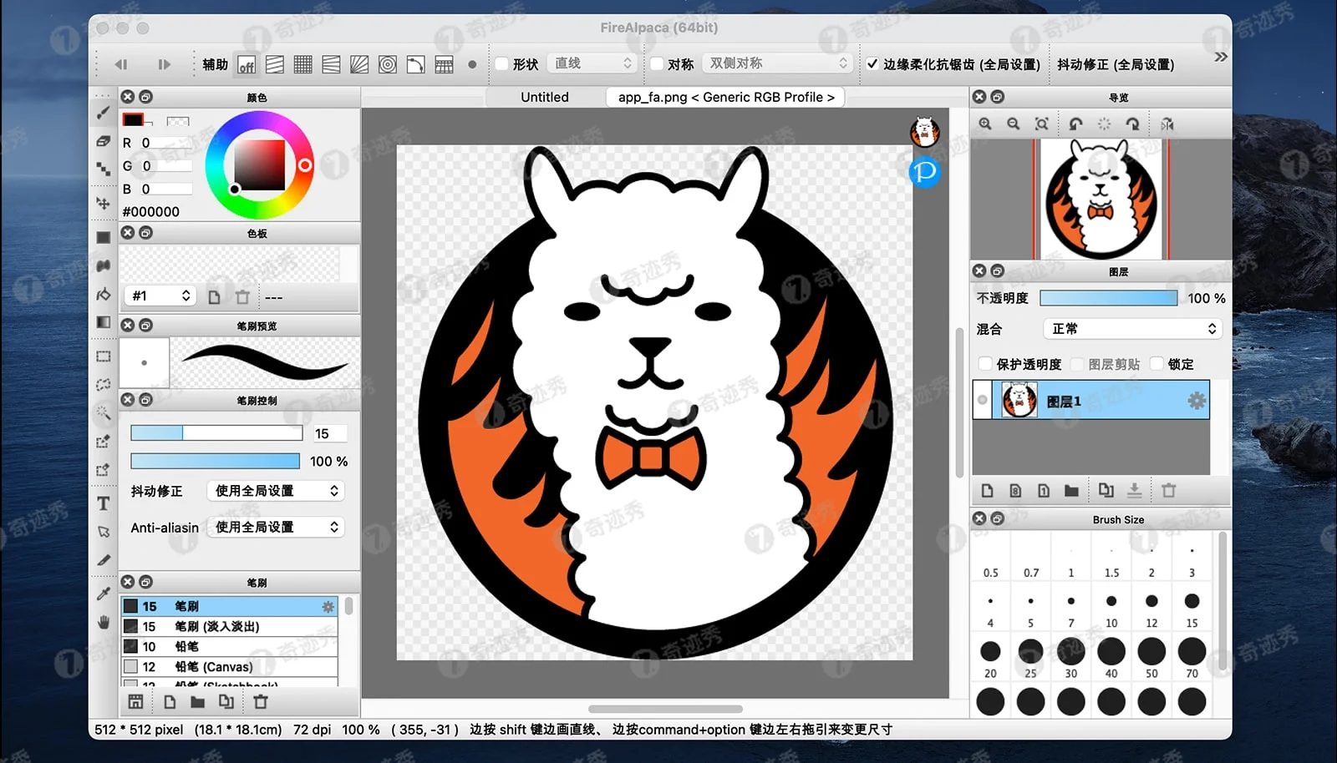The width and height of the screenshot is (1337, 763).
Task: Toggle visibility of layer 图层1
Action: click(x=983, y=400)
